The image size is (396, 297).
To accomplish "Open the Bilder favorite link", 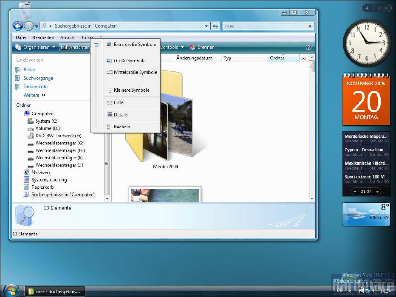I will [x=29, y=70].
